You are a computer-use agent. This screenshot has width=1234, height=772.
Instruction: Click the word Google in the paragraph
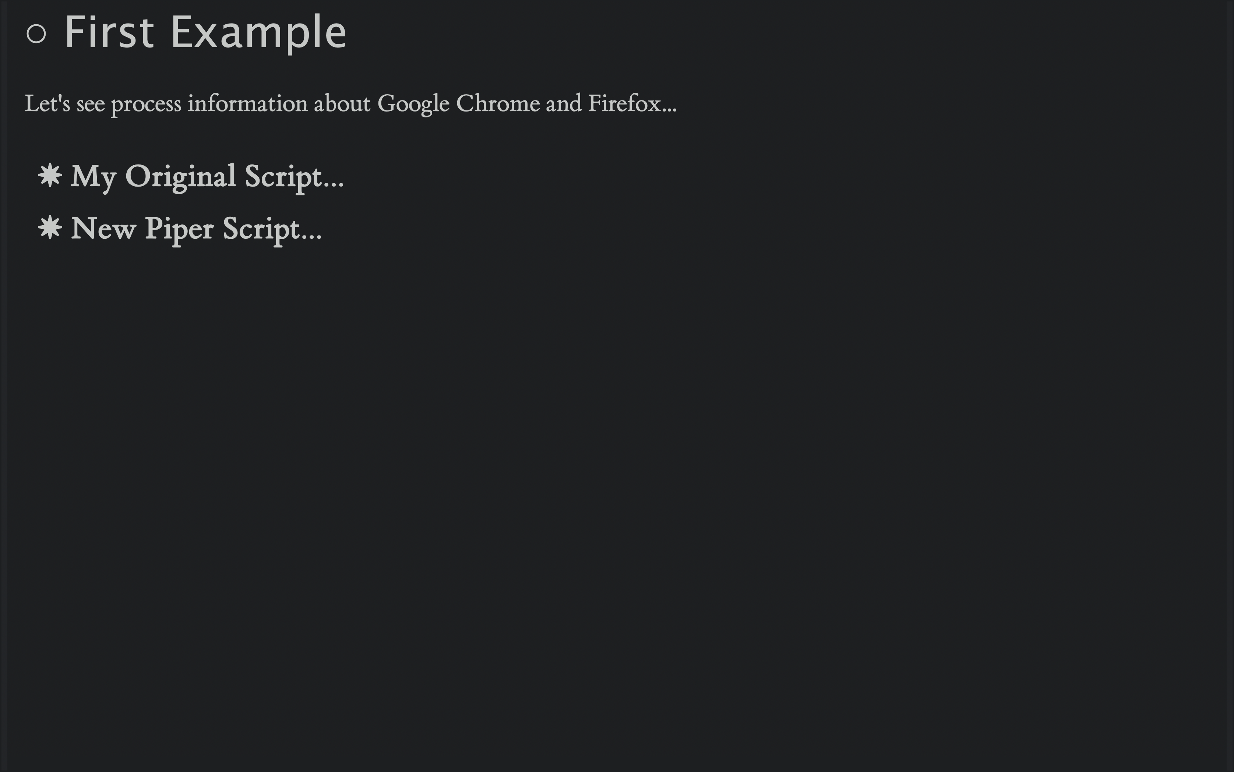[x=414, y=105]
